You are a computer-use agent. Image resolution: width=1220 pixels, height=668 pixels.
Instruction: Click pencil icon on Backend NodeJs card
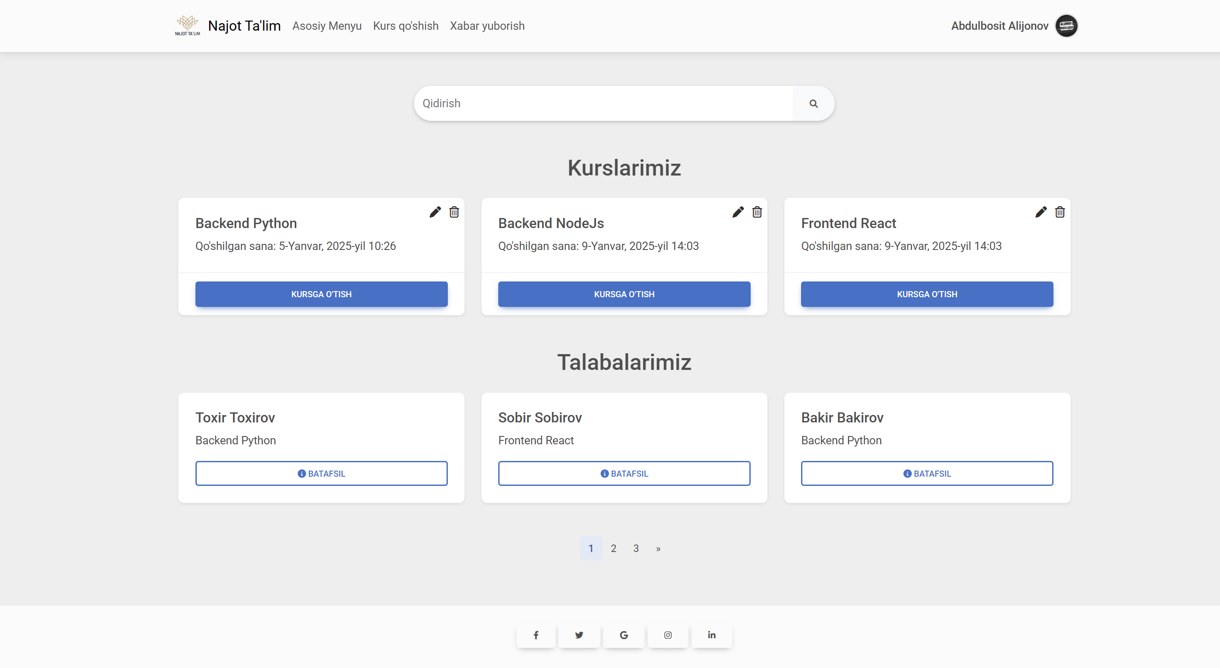(738, 212)
